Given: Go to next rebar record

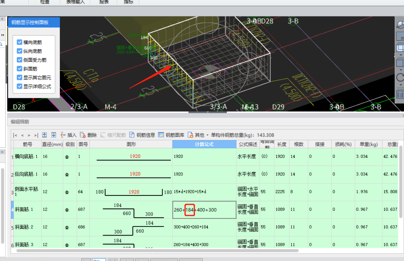Looking at the screenshot, I should pyautogui.click(x=29, y=135).
